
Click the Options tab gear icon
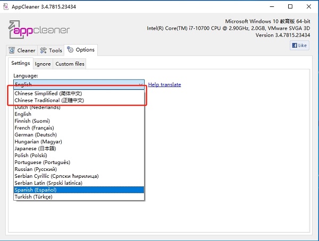tap(70, 49)
